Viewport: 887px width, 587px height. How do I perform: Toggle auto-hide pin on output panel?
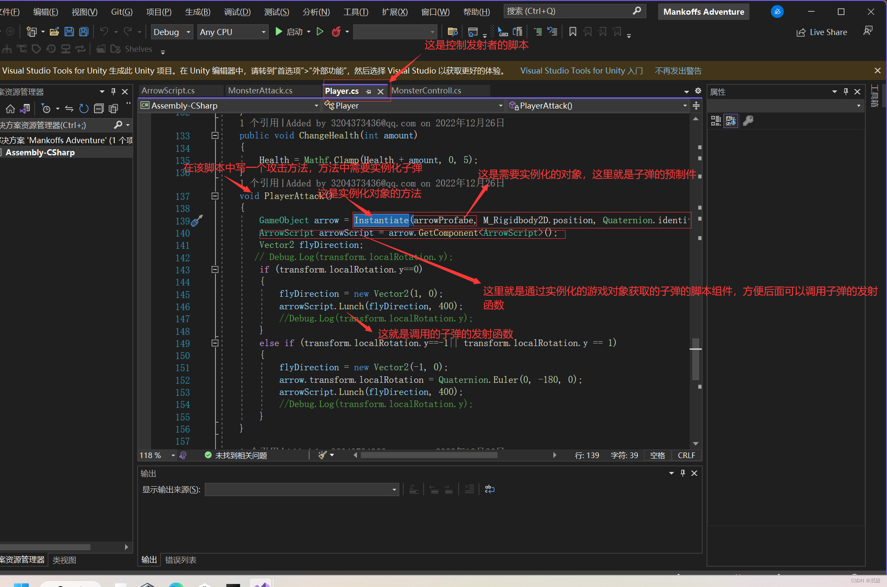pos(683,473)
